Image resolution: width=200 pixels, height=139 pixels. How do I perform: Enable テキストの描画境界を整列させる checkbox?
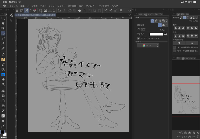pyautogui.click(x=174, y=47)
